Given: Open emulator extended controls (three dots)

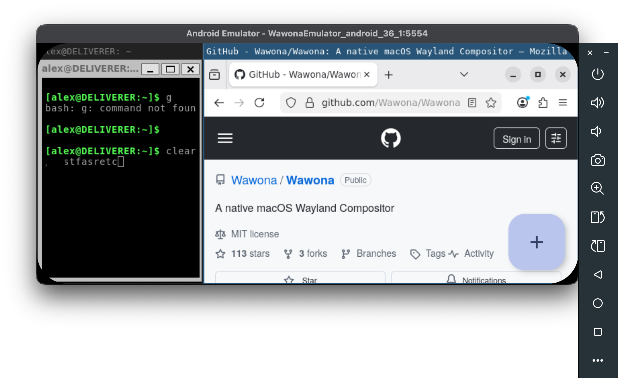Looking at the screenshot, I should (x=597, y=360).
